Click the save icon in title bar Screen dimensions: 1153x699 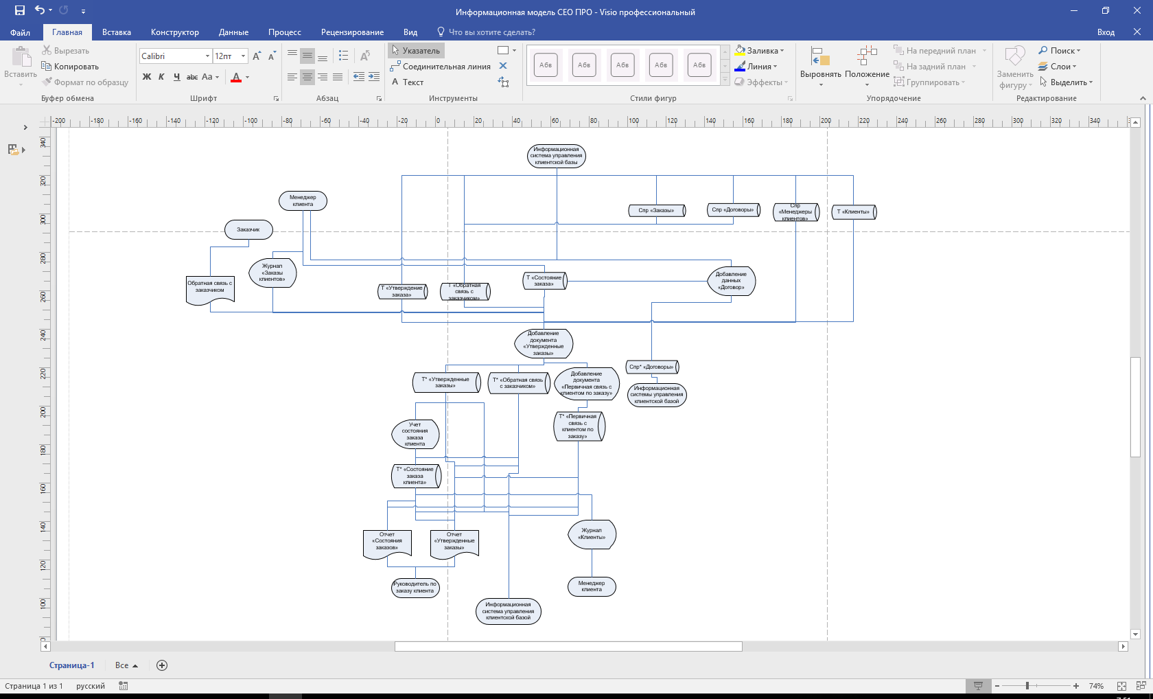point(19,10)
